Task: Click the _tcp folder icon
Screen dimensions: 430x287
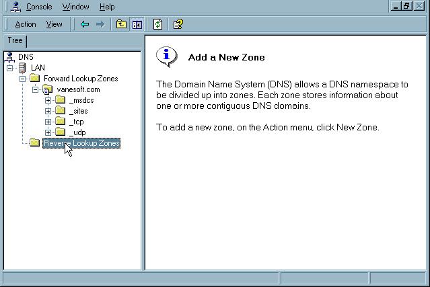Action: coord(60,121)
